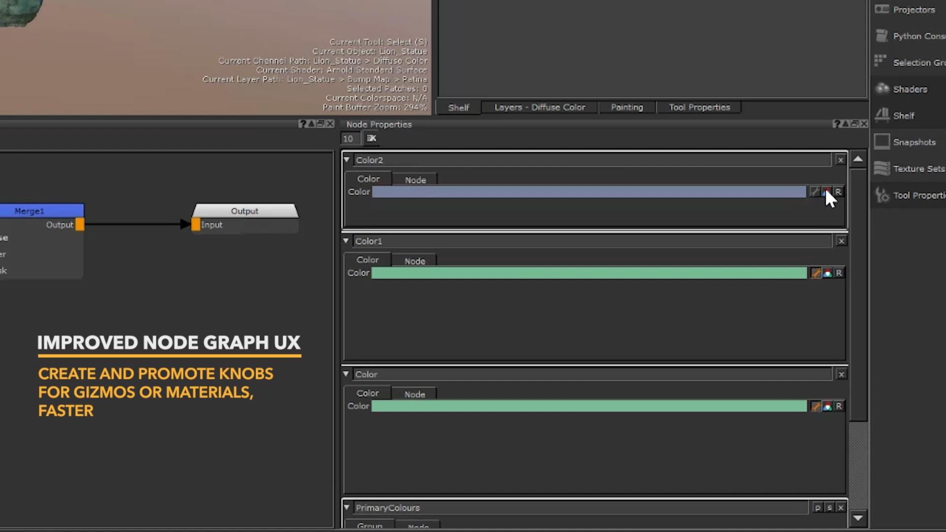Open the Texture Sets palette icon
Screen dimensions: 946x532
coord(882,168)
